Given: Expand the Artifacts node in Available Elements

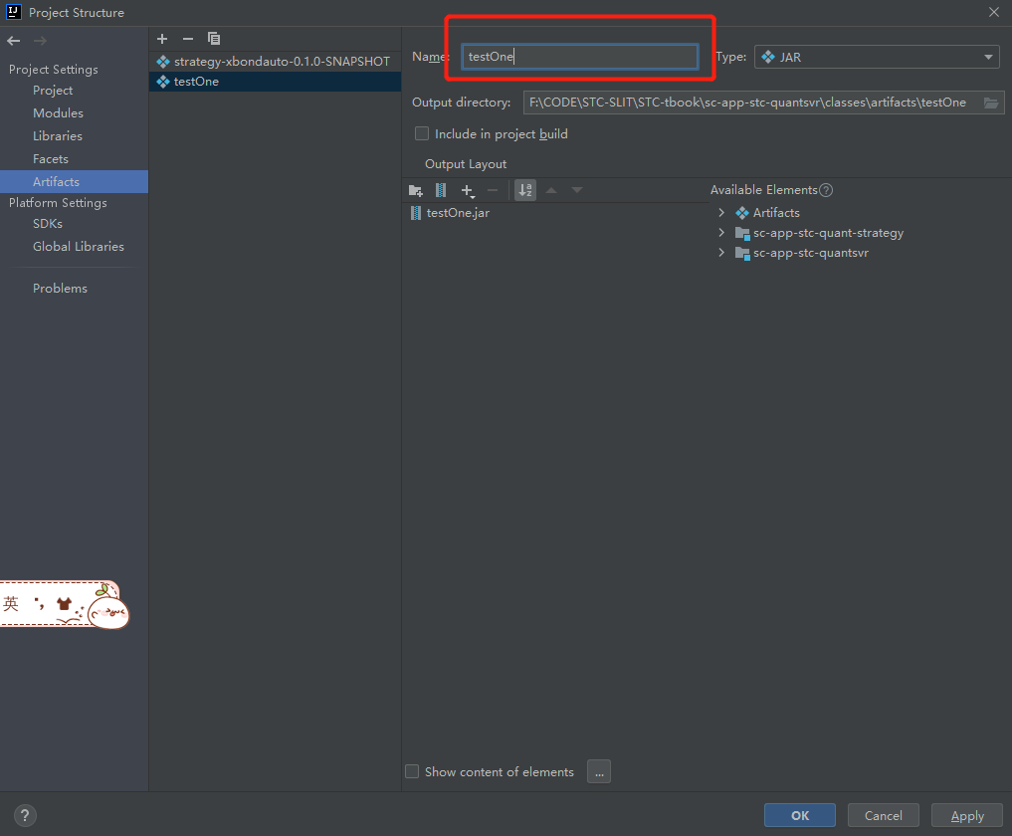Looking at the screenshot, I should click(721, 212).
